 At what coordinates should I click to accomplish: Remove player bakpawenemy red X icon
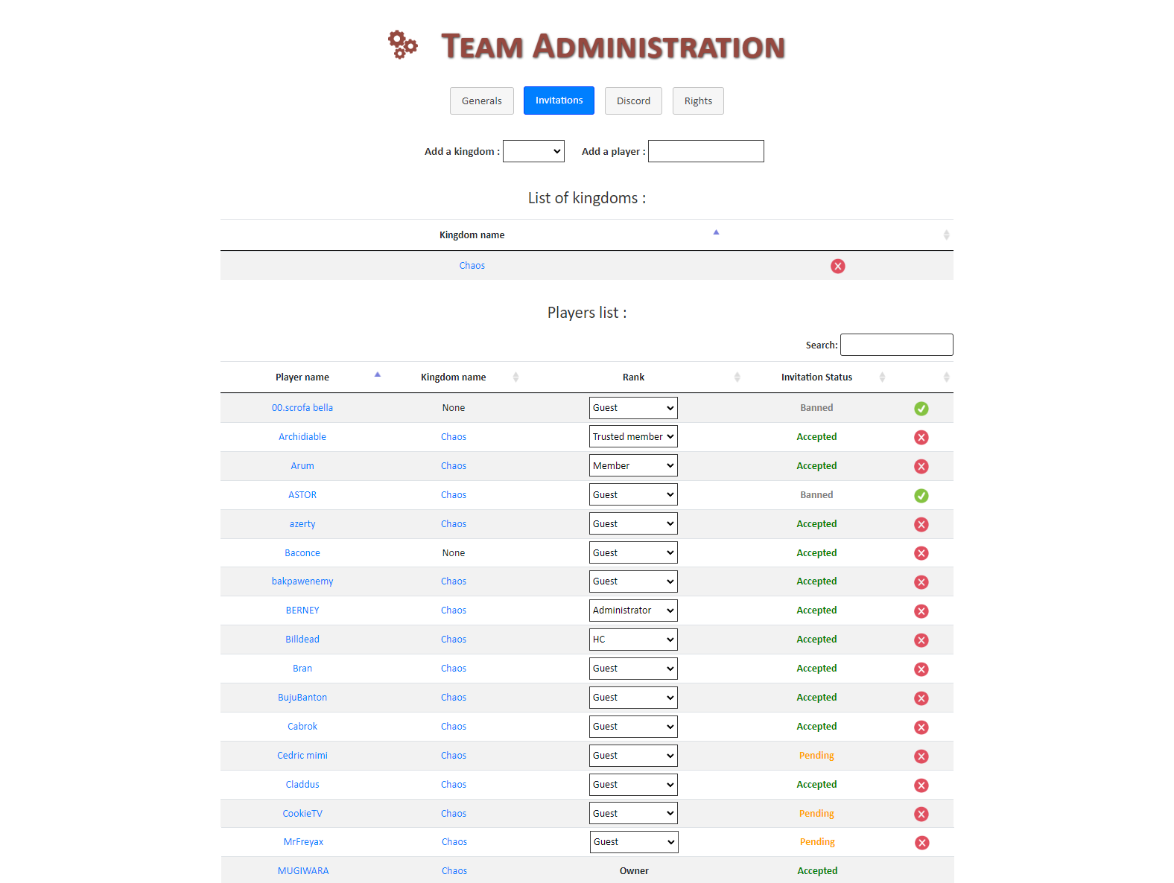click(921, 582)
